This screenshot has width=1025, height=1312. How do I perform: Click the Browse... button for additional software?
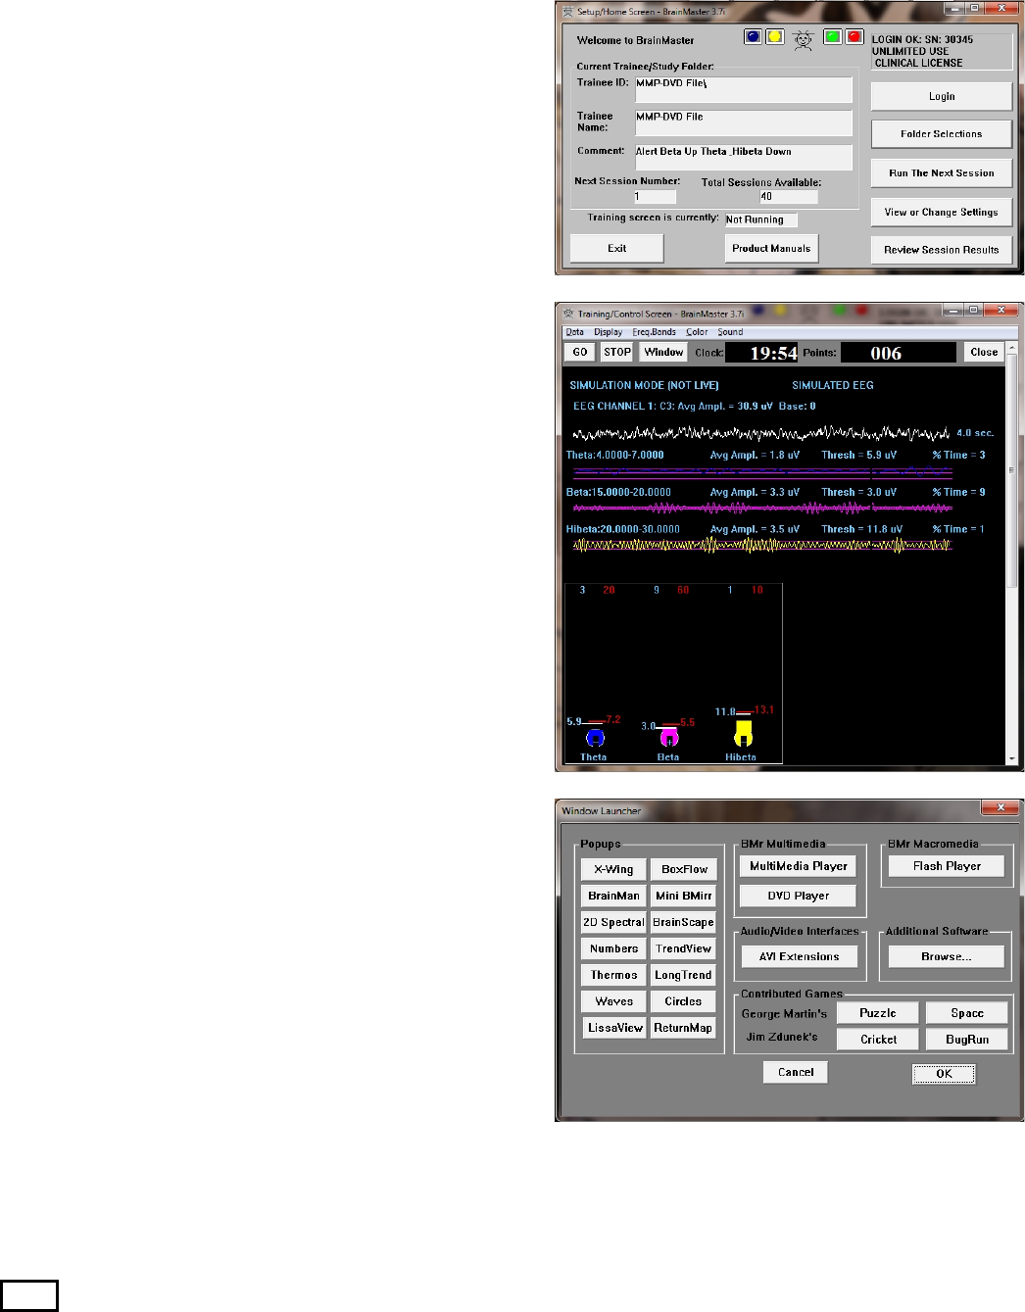point(946,956)
